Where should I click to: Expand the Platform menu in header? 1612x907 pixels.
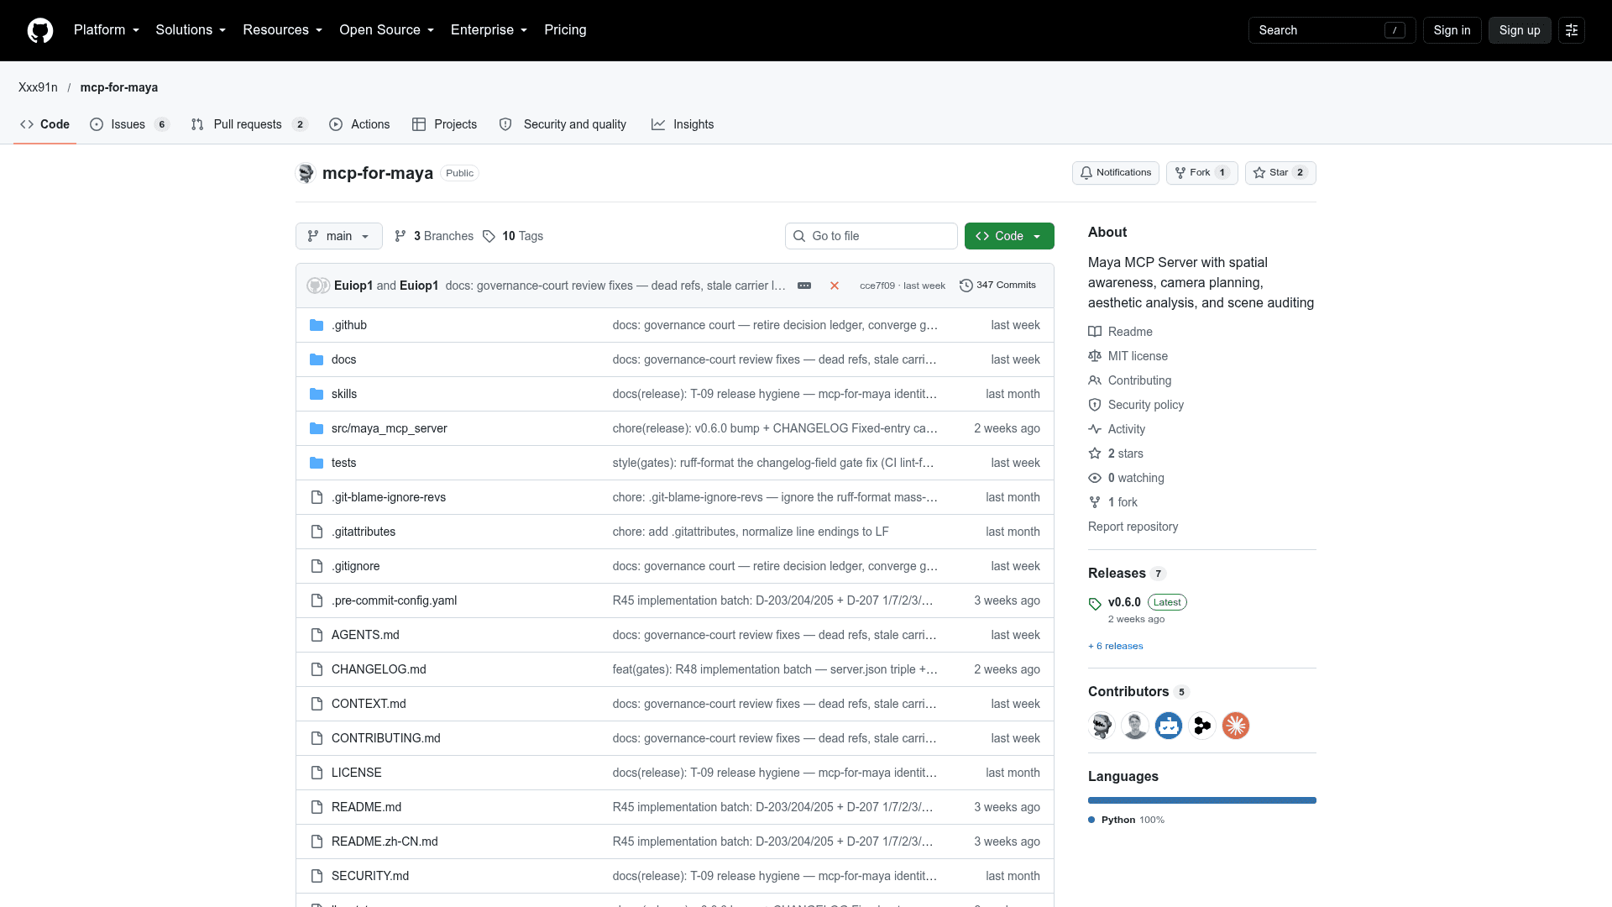(107, 30)
